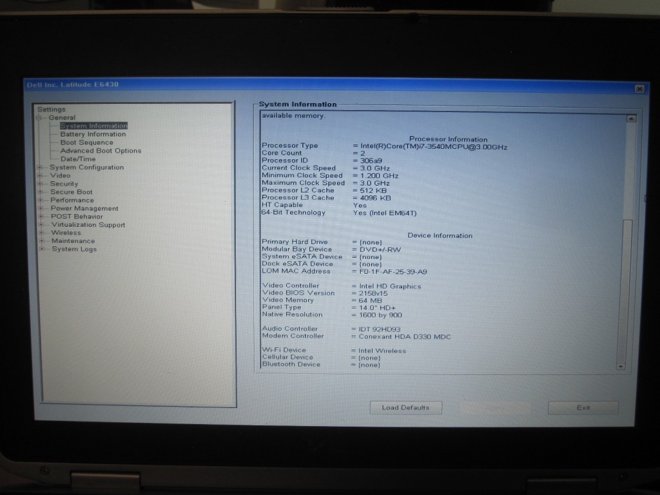Open Boot Sequence settings
Image resolution: width=660 pixels, height=495 pixels.
[x=87, y=142]
